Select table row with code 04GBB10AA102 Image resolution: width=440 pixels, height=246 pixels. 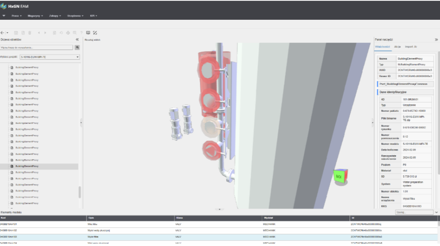pyautogui.click(x=219, y=231)
